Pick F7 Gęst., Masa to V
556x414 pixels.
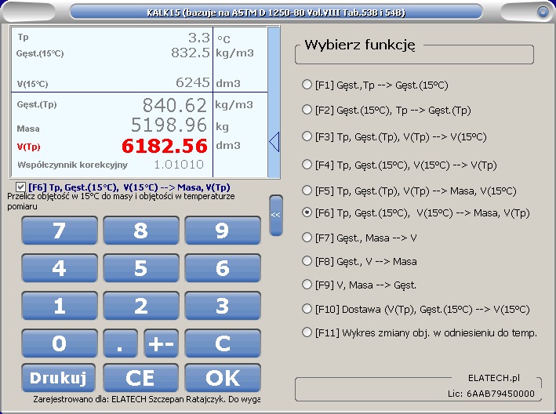[x=359, y=238]
